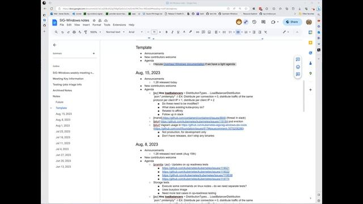Check the cloud document status icon

tap(106, 20)
